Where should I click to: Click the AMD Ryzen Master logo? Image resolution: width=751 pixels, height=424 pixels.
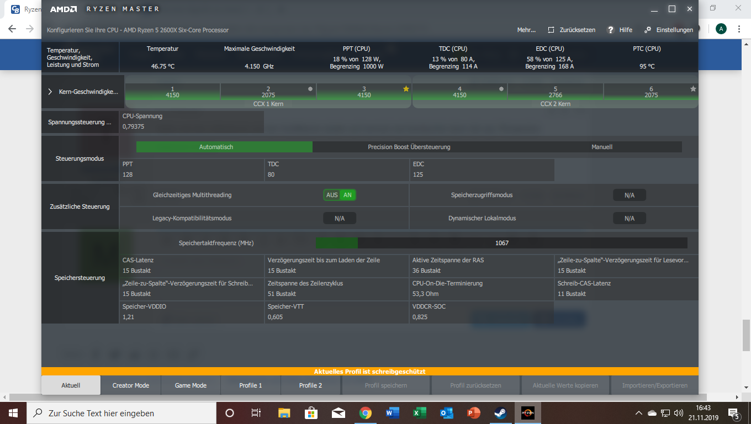coord(104,9)
